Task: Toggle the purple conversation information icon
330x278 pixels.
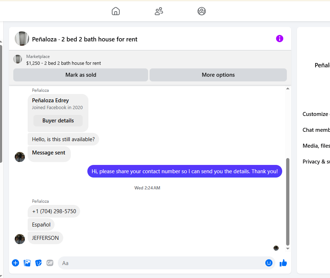Action: (279, 39)
